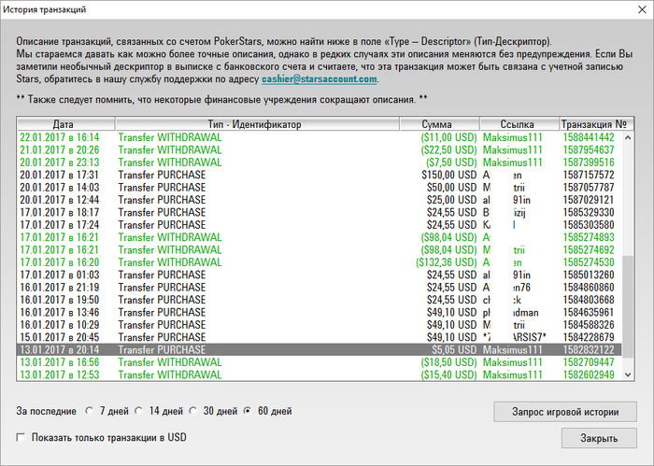Select transaction 1585303580 row
This screenshot has width=654, height=466.
tap(320, 225)
